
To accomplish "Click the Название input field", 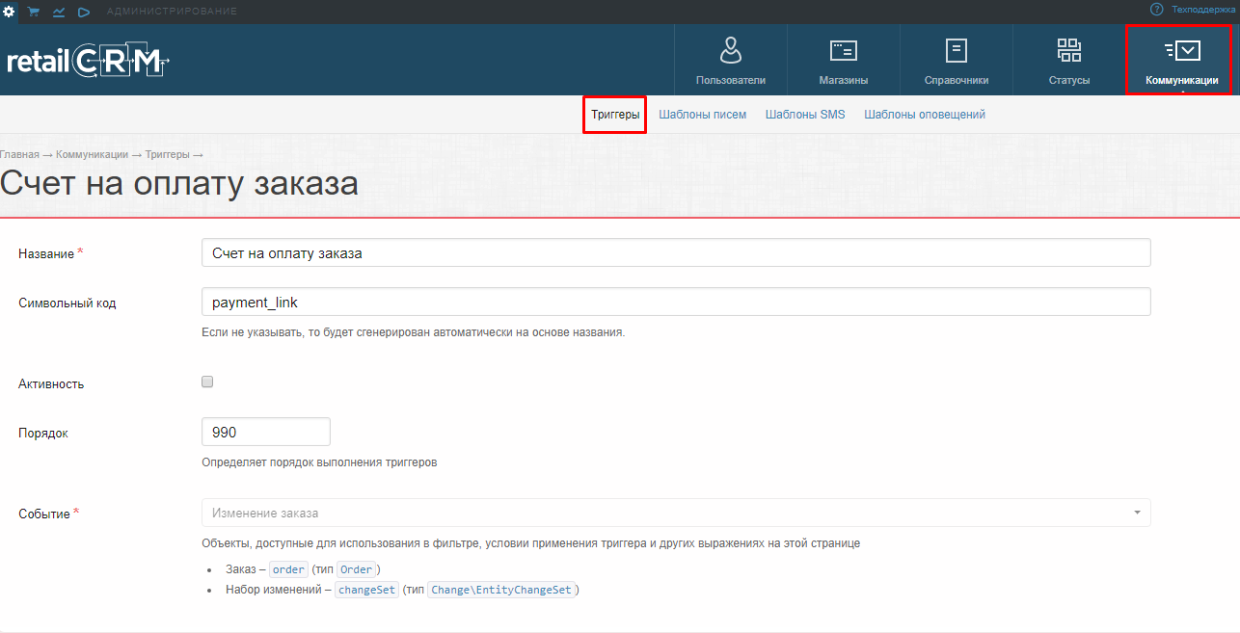I will (x=676, y=252).
